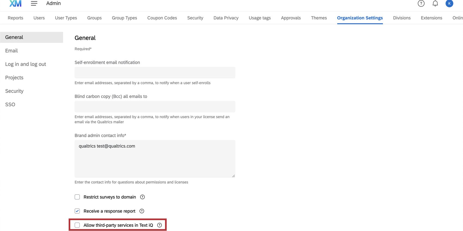
Task: Click the Brand admin contact info text area
Action: [155, 159]
